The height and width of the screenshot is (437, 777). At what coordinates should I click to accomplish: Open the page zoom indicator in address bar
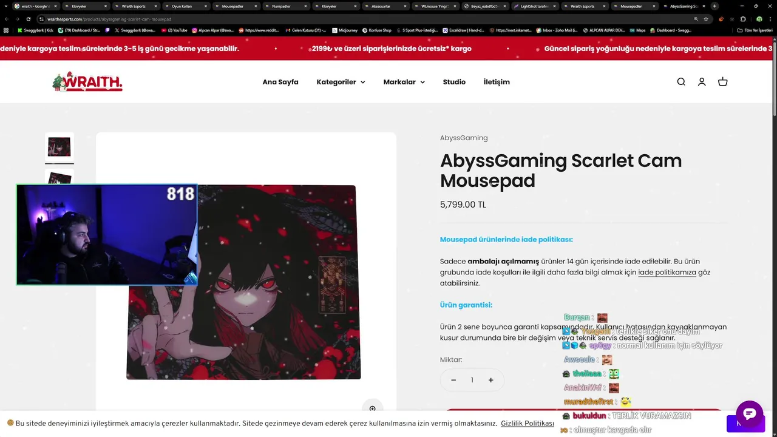[x=696, y=19]
